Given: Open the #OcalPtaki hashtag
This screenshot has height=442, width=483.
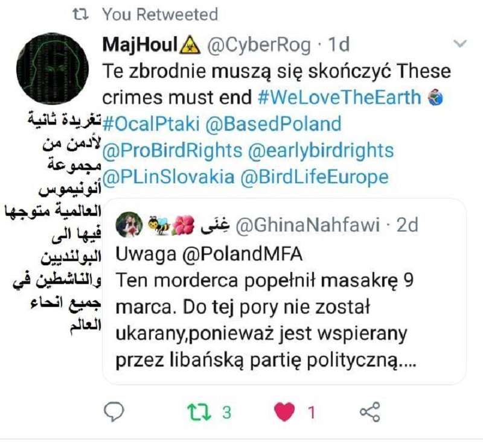Looking at the screenshot, I should (151, 124).
